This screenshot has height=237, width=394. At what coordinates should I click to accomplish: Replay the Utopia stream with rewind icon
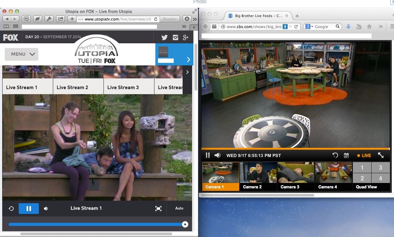tap(11, 209)
